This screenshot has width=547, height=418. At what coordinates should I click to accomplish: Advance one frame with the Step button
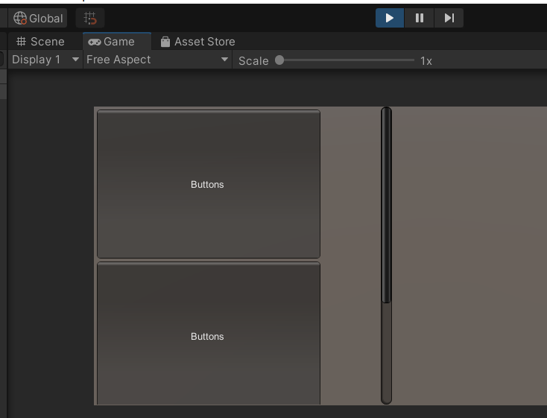(449, 18)
